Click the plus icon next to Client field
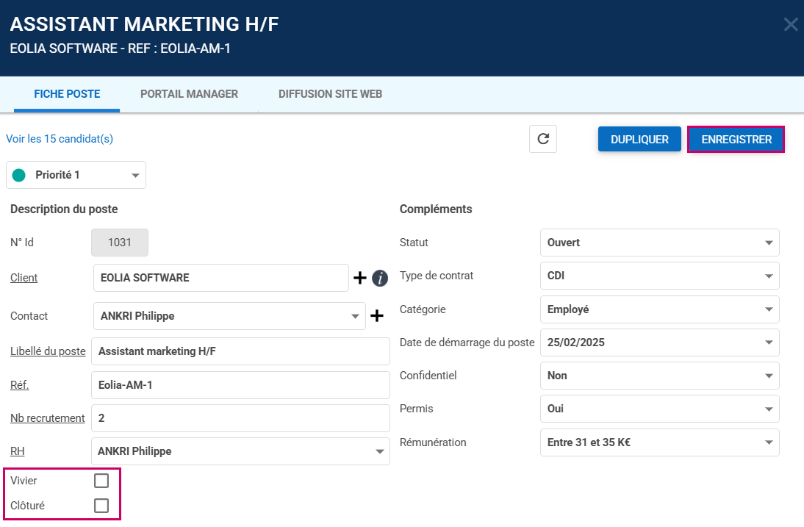 pos(360,278)
